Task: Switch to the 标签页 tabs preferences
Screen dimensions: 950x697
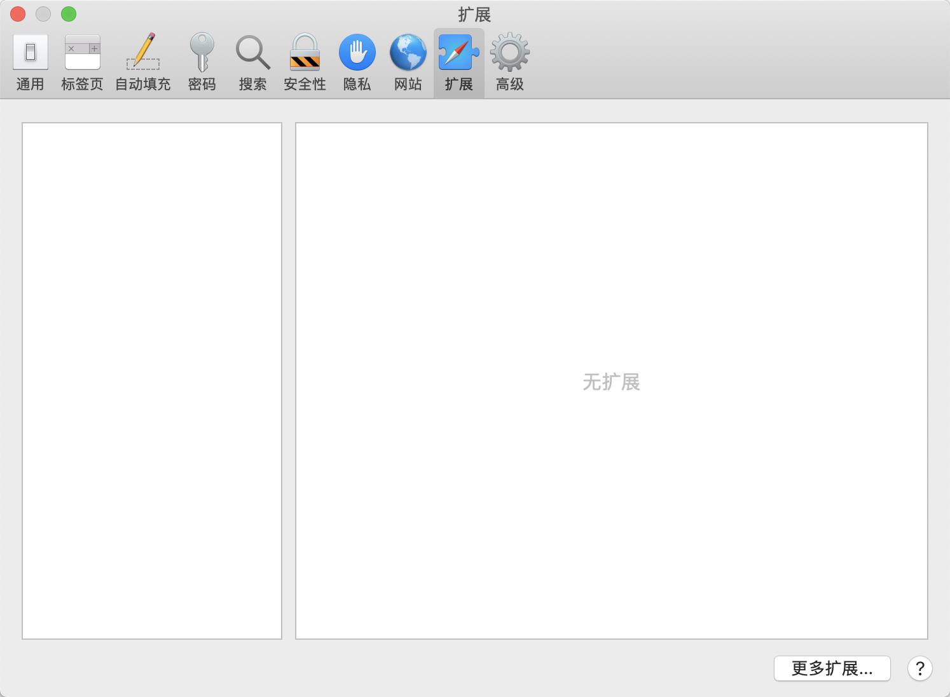Action: click(x=82, y=63)
